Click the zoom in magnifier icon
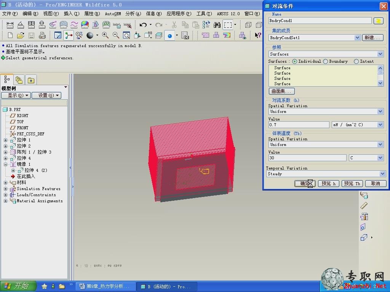Screen dimensions: 390x292 click(x=105, y=35)
